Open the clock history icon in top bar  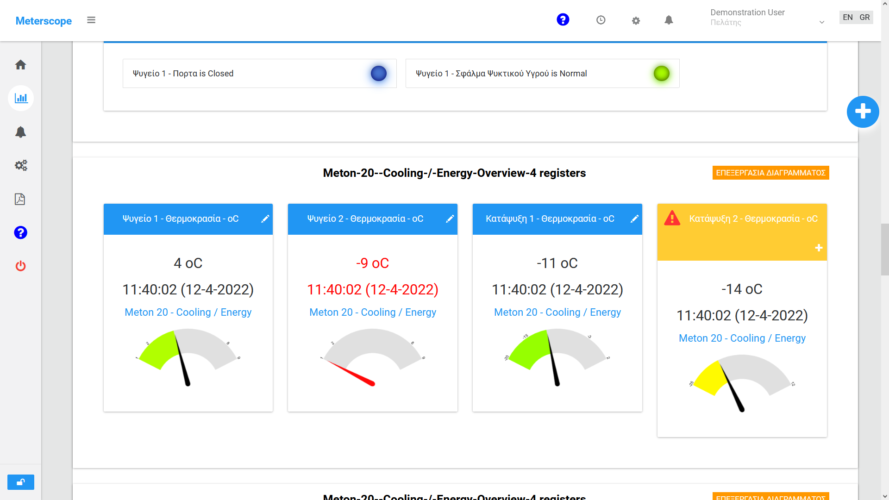601,20
